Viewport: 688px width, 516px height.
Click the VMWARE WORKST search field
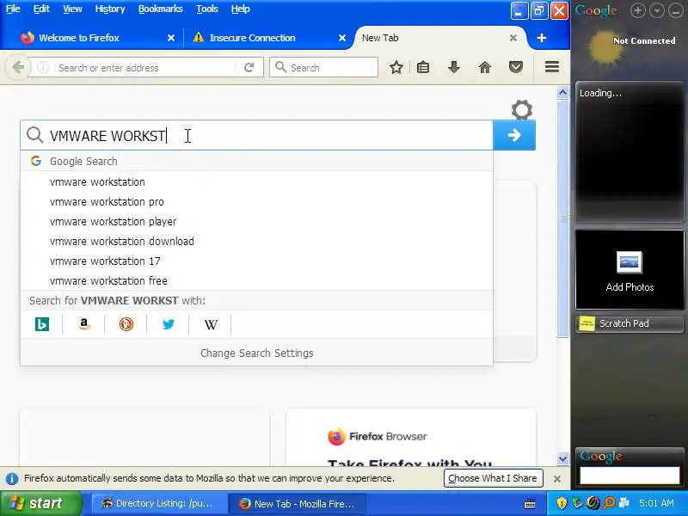click(x=256, y=135)
